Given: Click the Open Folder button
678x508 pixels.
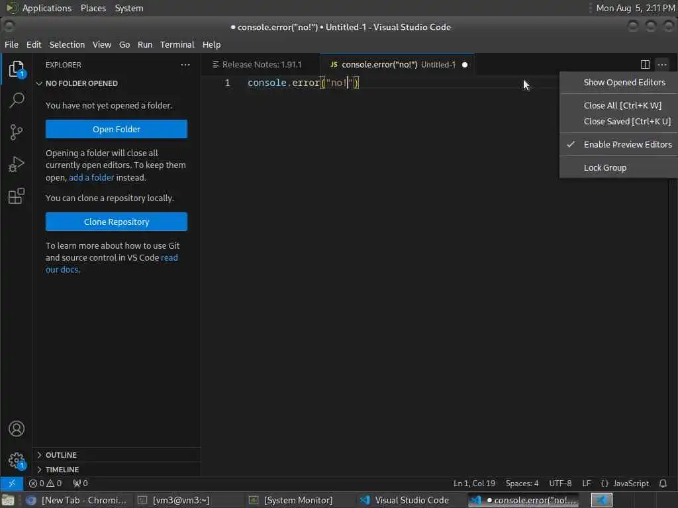Looking at the screenshot, I should point(117,129).
